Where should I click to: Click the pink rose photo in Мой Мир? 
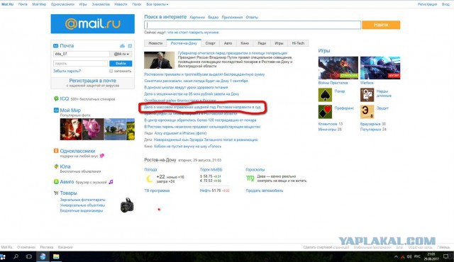tap(93, 129)
